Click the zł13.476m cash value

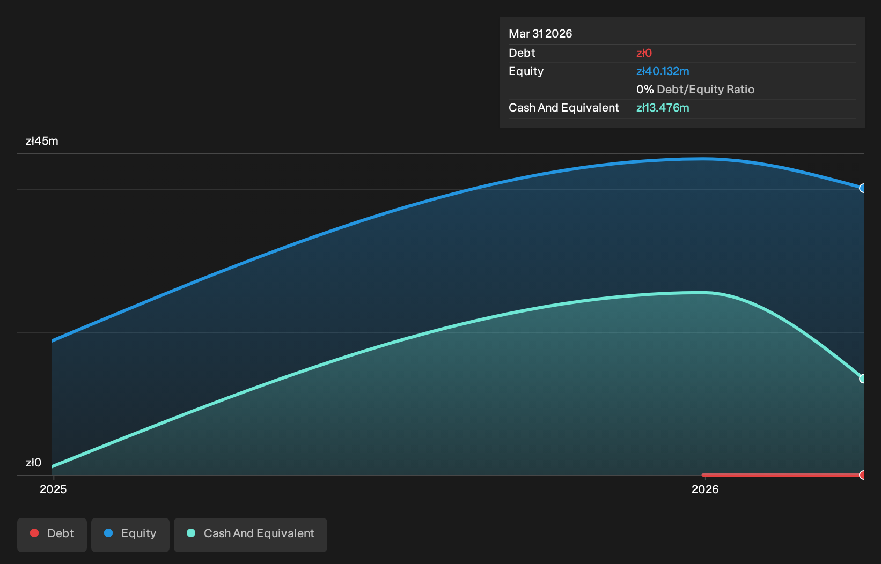[x=663, y=108]
